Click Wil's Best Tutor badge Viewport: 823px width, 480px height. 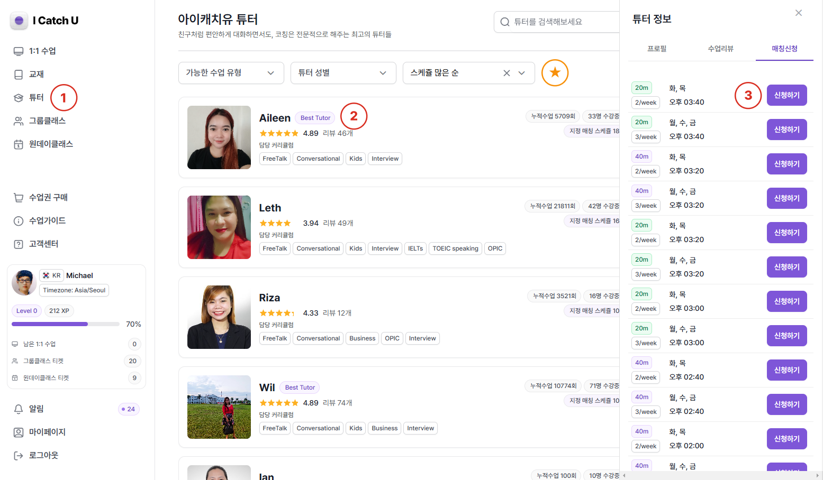[300, 387]
